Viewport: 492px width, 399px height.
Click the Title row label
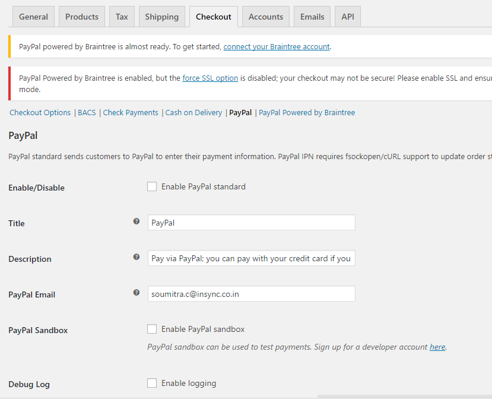tap(16, 223)
